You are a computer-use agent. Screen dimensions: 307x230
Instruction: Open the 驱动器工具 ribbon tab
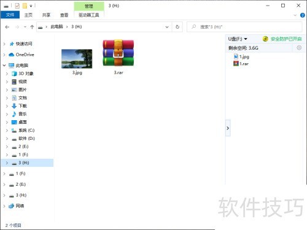click(x=88, y=15)
